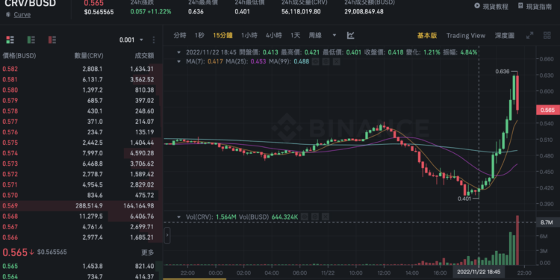
Task: Show combined buy and sell order book view
Action: coord(10,40)
